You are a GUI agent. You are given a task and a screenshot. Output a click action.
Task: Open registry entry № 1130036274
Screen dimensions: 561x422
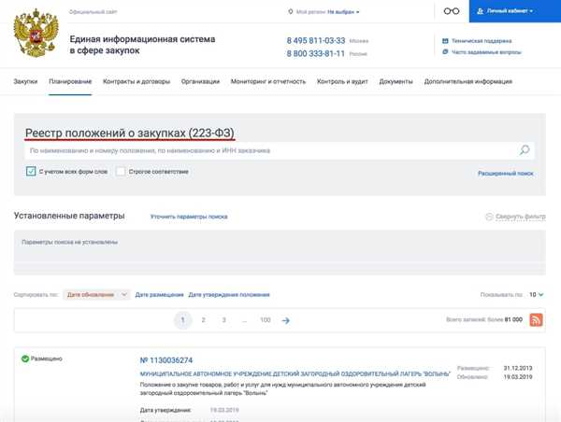165,360
